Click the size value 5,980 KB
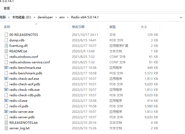This screenshot has width=185, height=134. pos(151,106)
